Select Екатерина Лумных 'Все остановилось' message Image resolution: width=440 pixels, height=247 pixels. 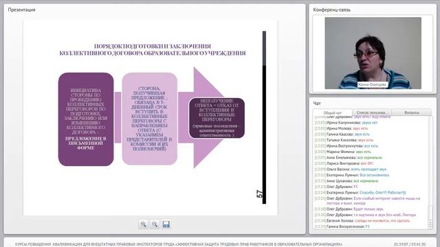tap(352, 175)
